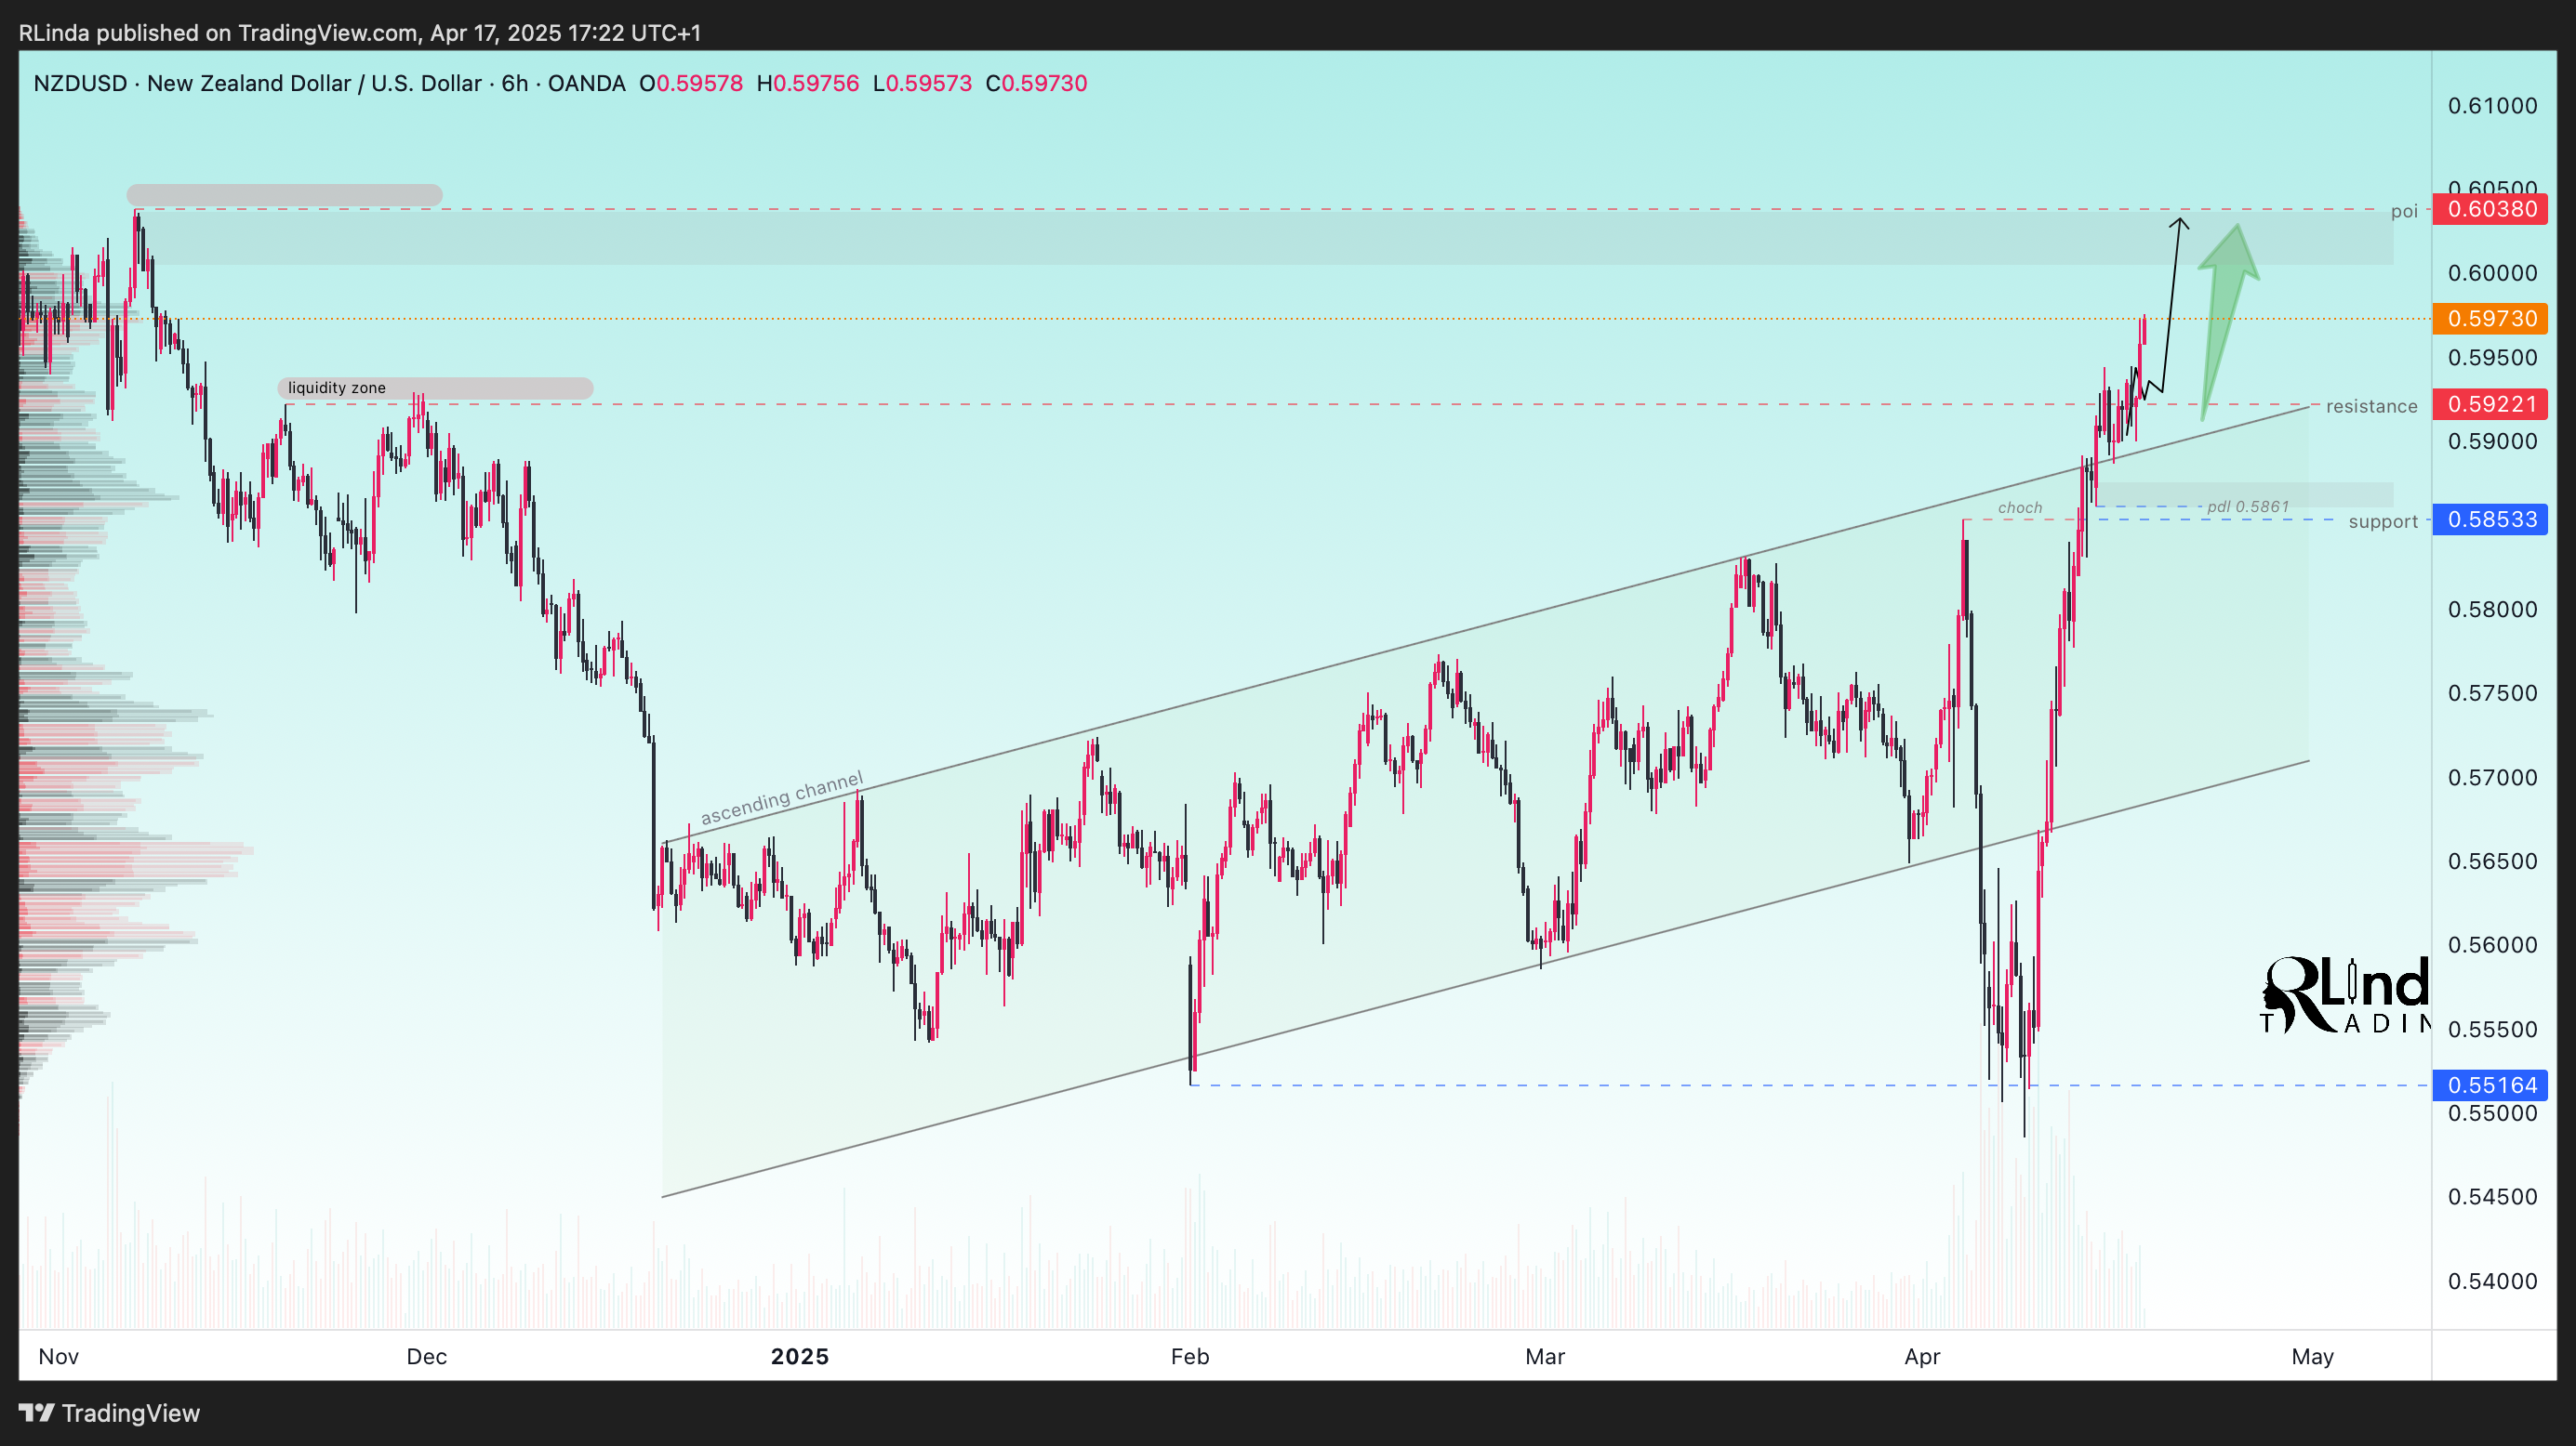
Task: Click the open value O0.59578
Action: click(x=691, y=83)
